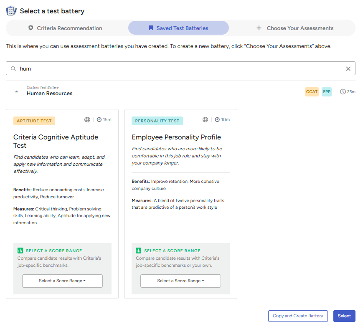The image size is (363, 324).
Task: Click the bookmark icon on Saved Test Batteries
Action: [x=151, y=28]
